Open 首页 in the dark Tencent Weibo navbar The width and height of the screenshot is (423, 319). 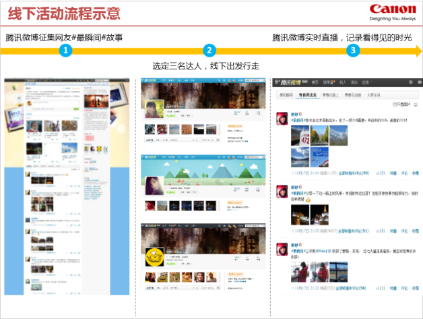(x=315, y=82)
